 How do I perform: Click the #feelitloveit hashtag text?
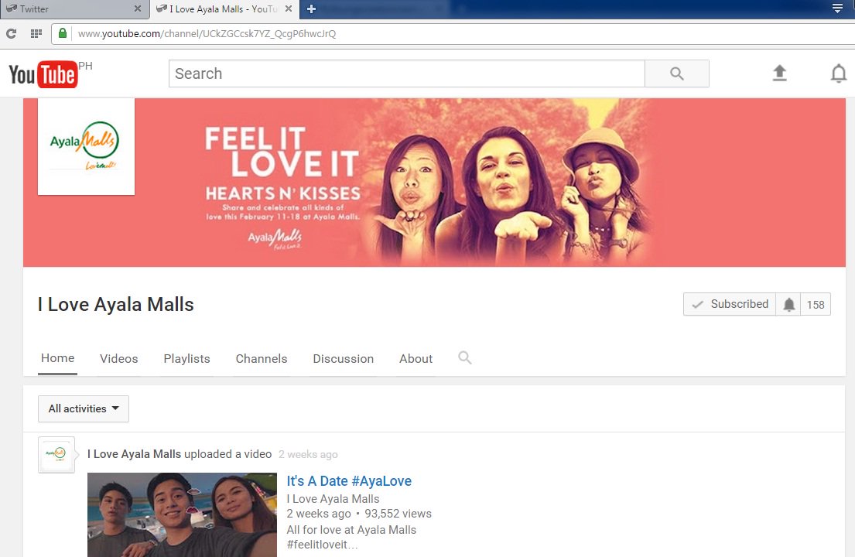pos(322,545)
